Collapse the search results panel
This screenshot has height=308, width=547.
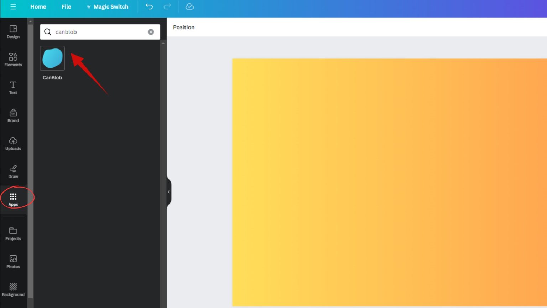168,192
